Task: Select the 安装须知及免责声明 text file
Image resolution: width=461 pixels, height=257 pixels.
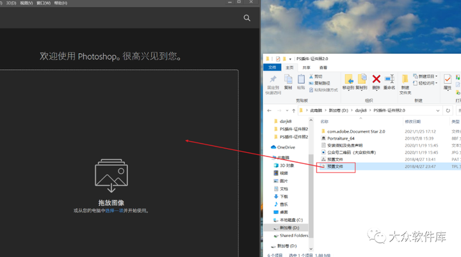Action: (x=345, y=145)
